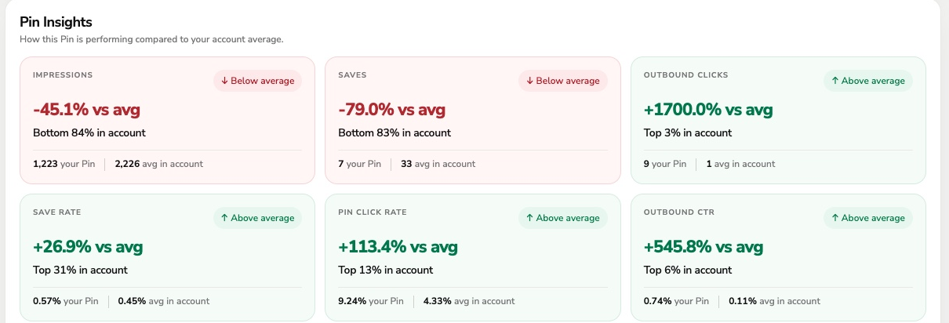This screenshot has width=949, height=323.
Task: Click the -45.1% vs avg figure
Action: point(86,110)
